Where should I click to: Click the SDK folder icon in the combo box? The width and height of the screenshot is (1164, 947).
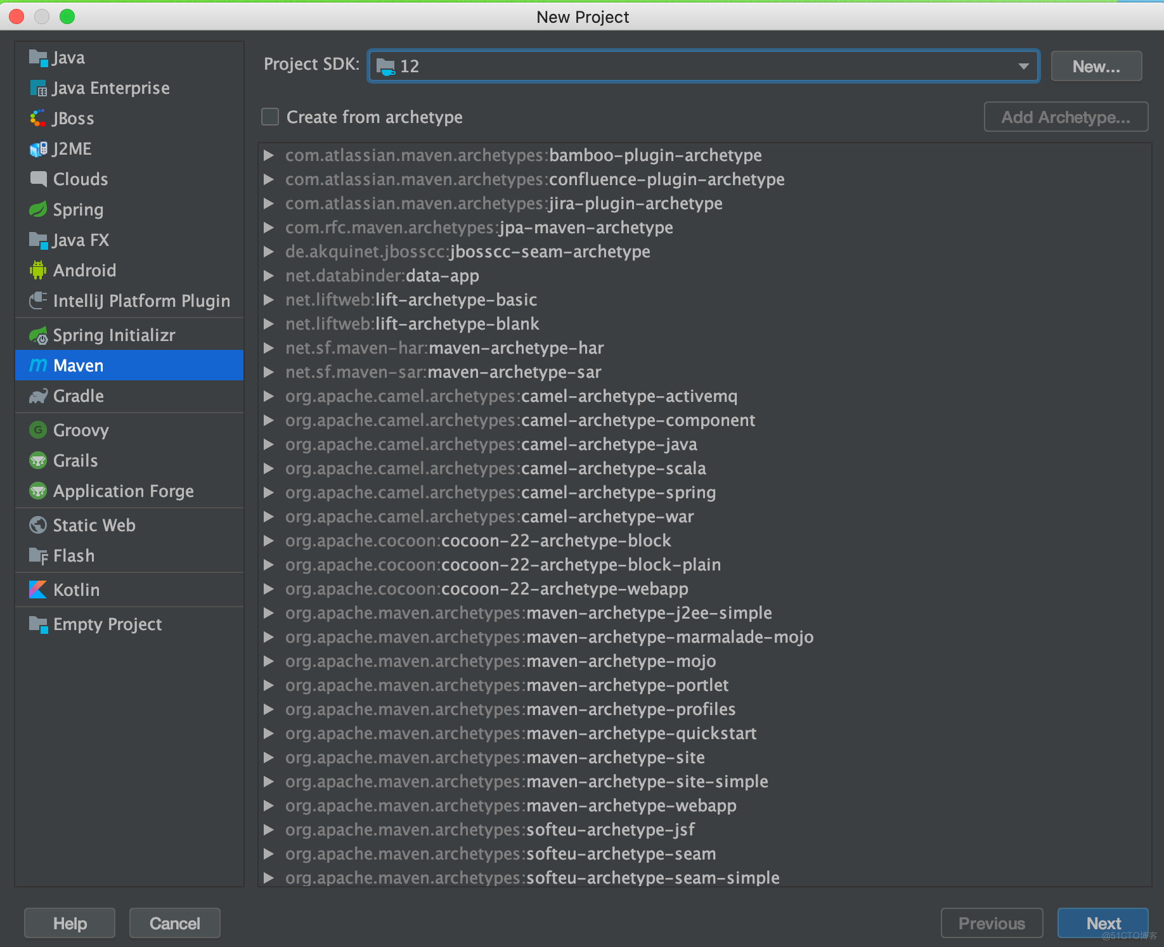[x=385, y=66]
